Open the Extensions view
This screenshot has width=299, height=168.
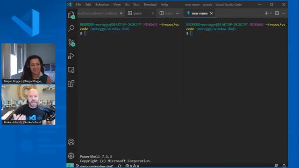[71, 84]
